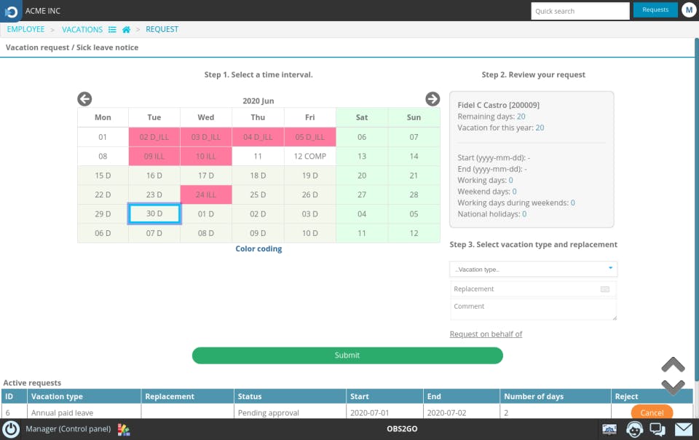Select calendar day 05 D_ILL
This screenshot has width=699, height=440.
pos(310,137)
